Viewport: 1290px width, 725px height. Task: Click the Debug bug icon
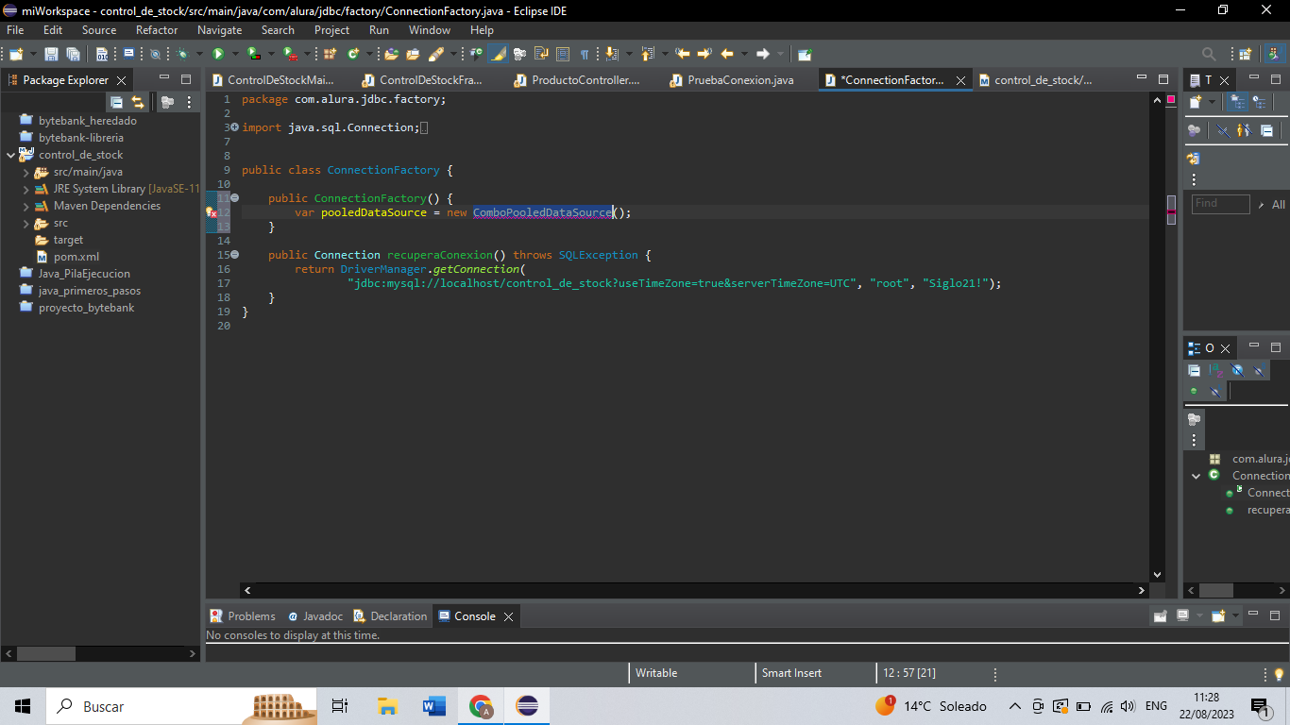point(182,54)
